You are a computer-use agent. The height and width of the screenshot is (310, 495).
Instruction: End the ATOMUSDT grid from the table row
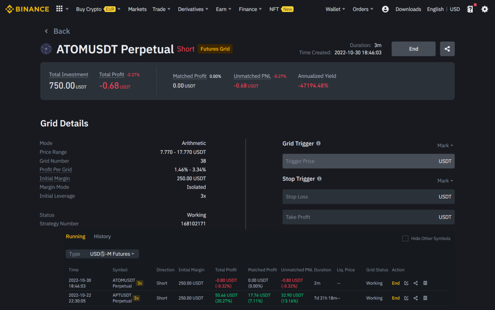[396, 283]
